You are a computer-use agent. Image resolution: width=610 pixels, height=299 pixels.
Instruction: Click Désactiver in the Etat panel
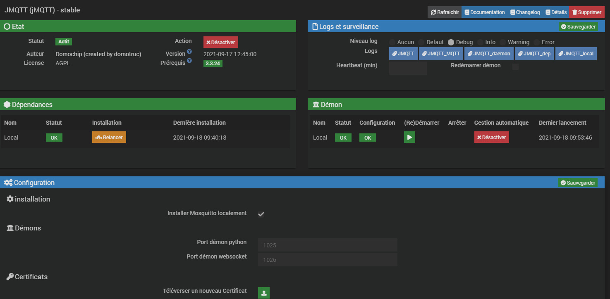pos(221,42)
